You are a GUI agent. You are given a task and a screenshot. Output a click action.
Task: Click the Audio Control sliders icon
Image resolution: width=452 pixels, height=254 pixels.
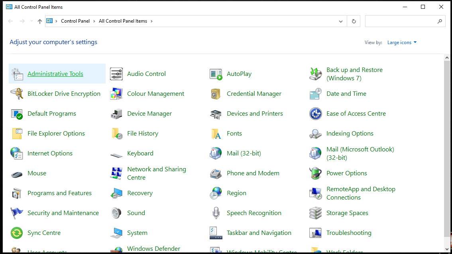tap(116, 74)
